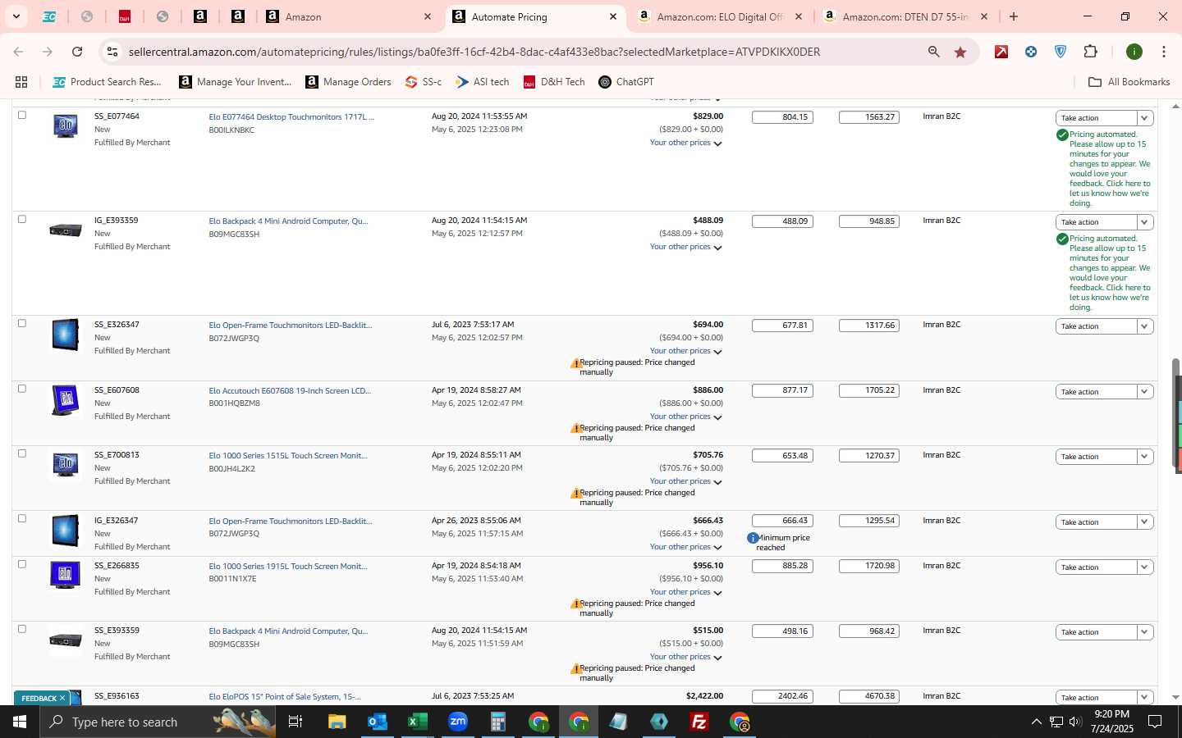Click the scrollbar up arrow
Viewport: 1182px width, 738px height.
(1175, 106)
